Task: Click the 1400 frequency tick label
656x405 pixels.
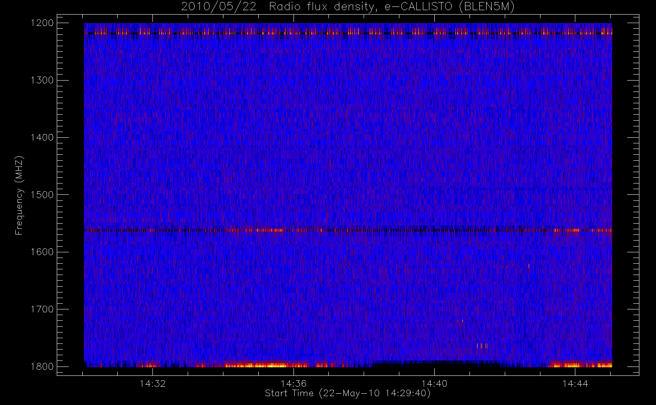Action: click(42, 137)
